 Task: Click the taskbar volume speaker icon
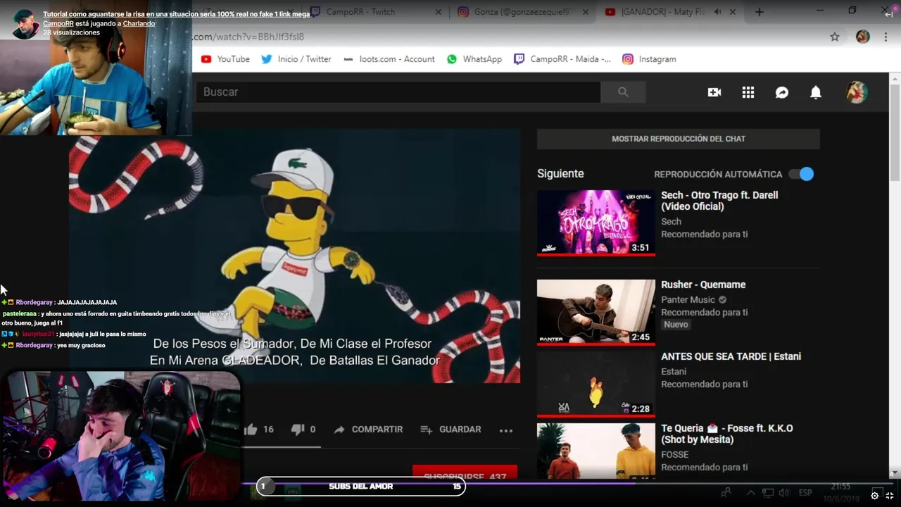(784, 493)
